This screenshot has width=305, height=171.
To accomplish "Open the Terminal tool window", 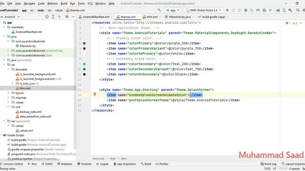I will pyautogui.click(x=84, y=164).
